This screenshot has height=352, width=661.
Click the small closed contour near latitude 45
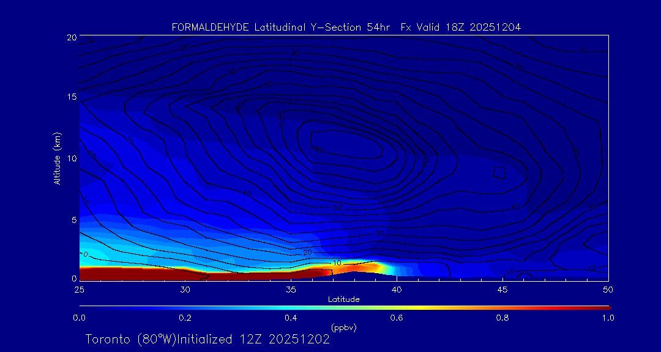[500, 172]
